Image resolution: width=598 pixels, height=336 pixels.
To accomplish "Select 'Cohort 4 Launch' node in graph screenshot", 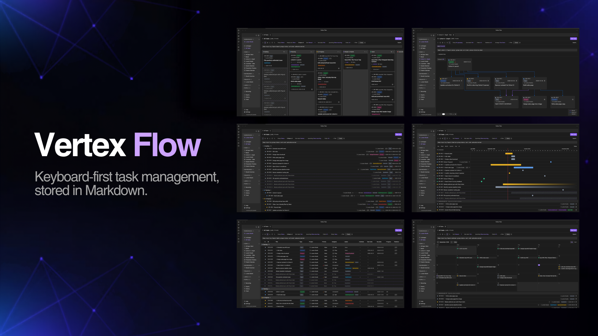I will coord(460,64).
